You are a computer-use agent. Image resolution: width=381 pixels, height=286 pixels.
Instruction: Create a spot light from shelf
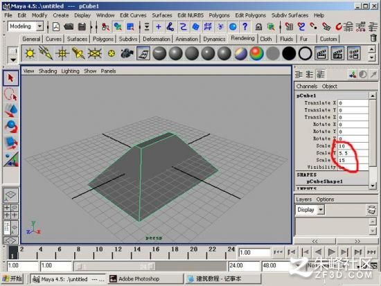(x=78, y=53)
